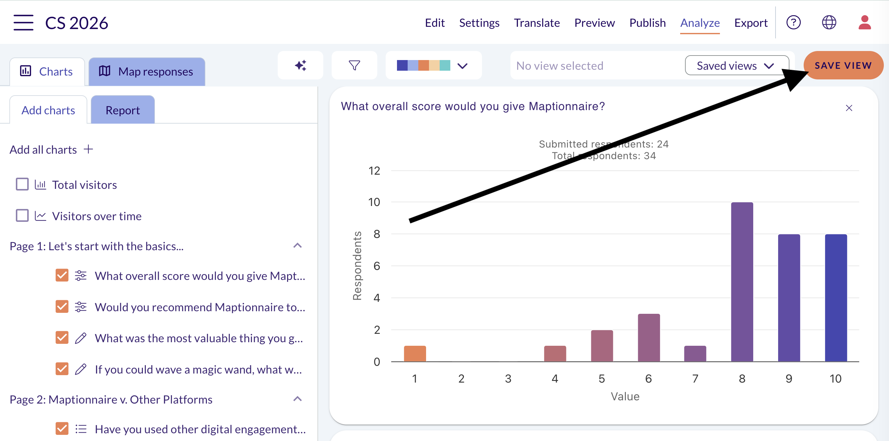
Task: Click the CS 2026 survey title
Action: click(77, 23)
